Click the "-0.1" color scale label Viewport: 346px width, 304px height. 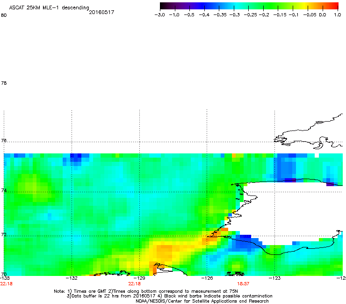[293, 15]
